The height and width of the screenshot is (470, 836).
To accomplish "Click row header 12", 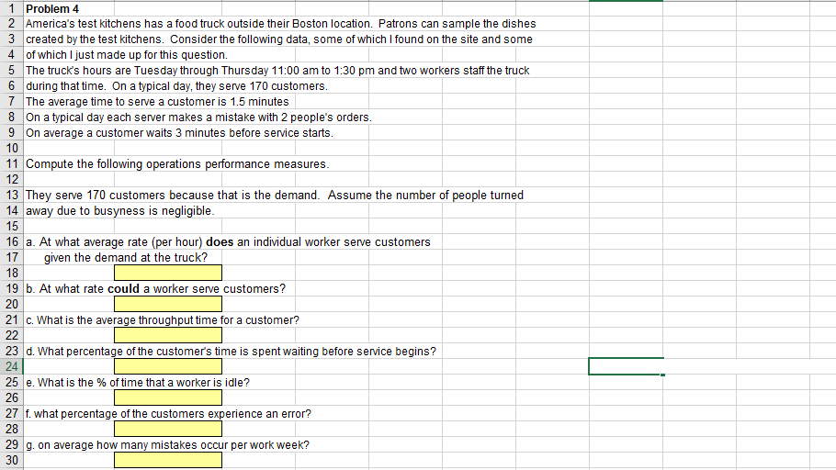I will click(x=11, y=180).
